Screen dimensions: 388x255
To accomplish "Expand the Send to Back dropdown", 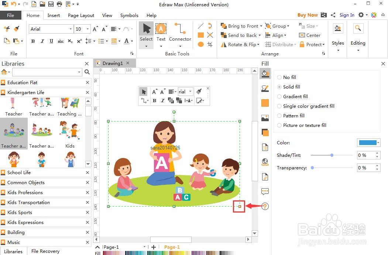I will pos(260,35).
